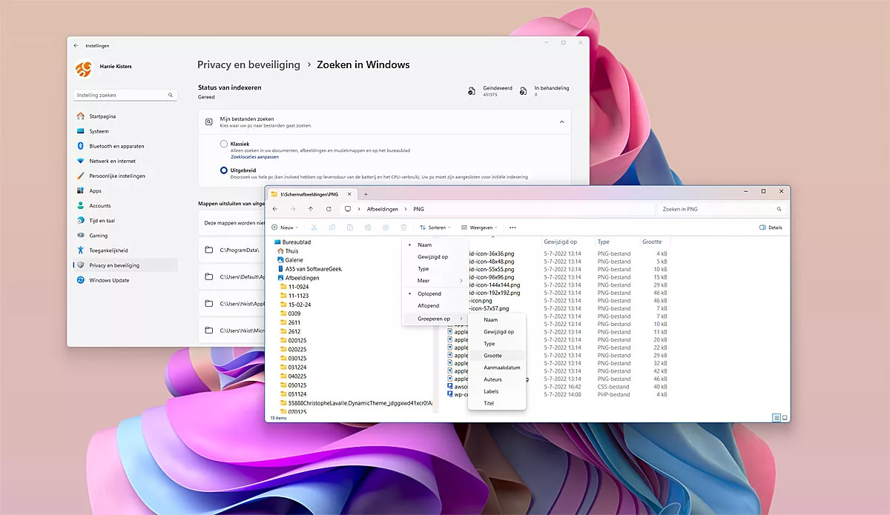Expand Meer submenu in Sorteren menu
Viewport: 890px width, 515px height.
click(435, 281)
